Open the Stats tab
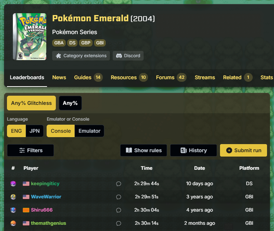 (267, 77)
